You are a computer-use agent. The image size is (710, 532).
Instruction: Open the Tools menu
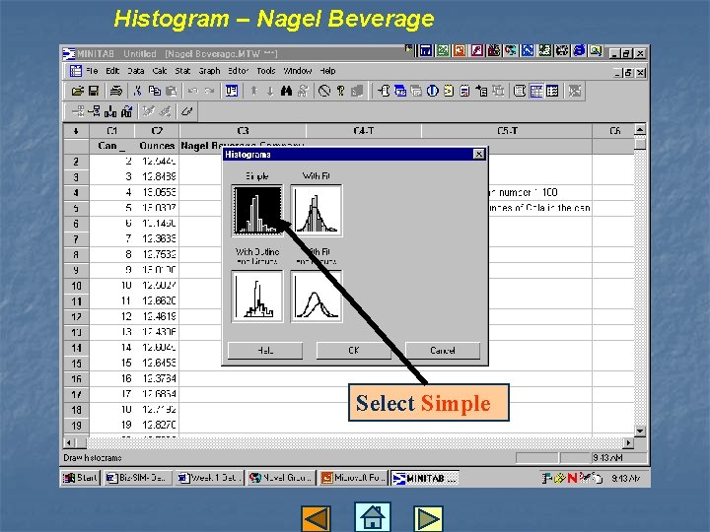(266, 71)
